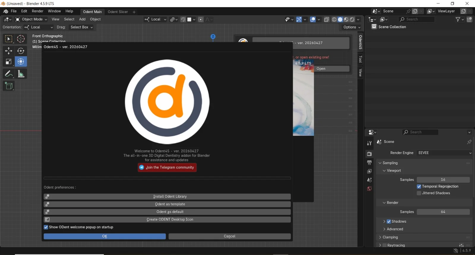Open the Orientation Local dropdown
The height and width of the screenshot is (255, 475).
click(x=39, y=27)
